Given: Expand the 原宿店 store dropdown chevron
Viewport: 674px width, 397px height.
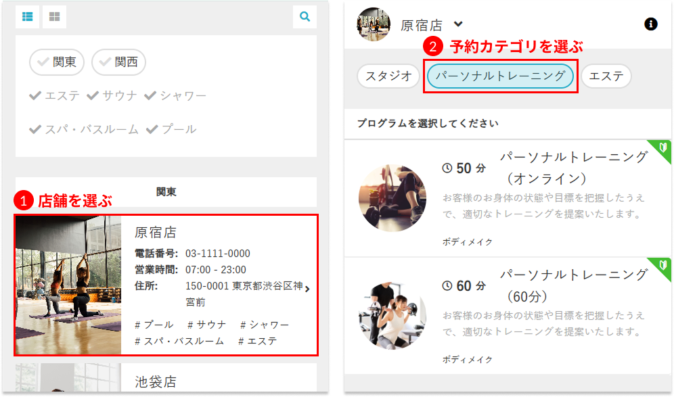Looking at the screenshot, I should 458,24.
